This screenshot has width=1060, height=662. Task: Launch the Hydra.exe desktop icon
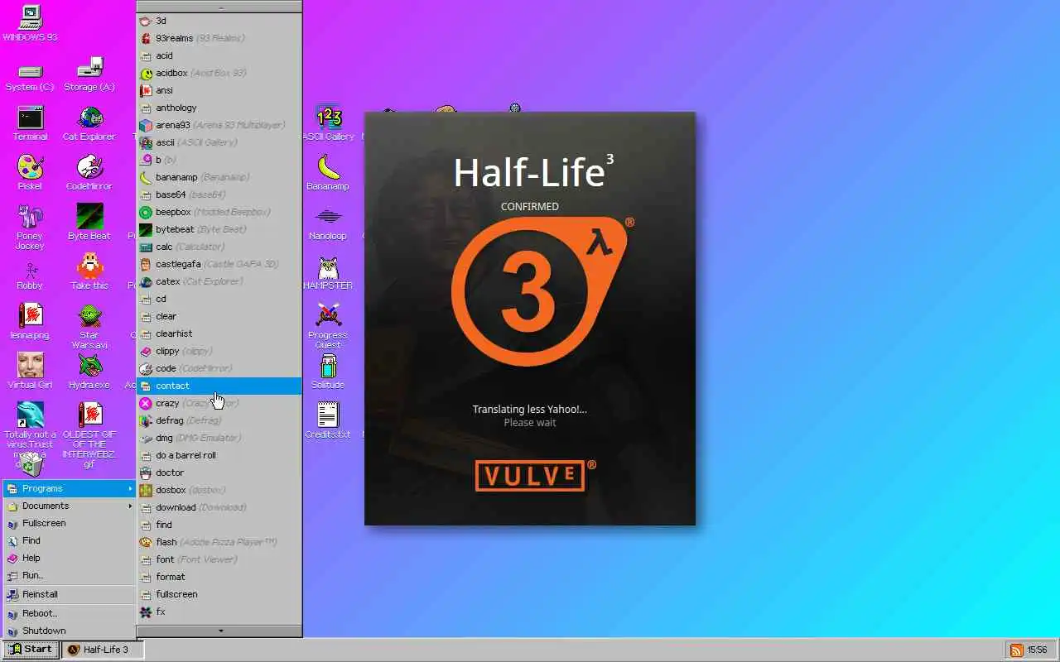89,372
